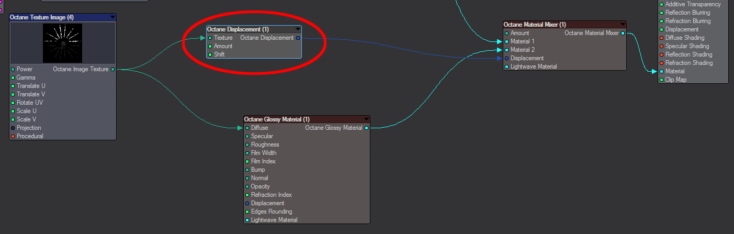This screenshot has height=234, width=734.
Task: Click the Amount input port on Material Mixer
Action: (507, 33)
